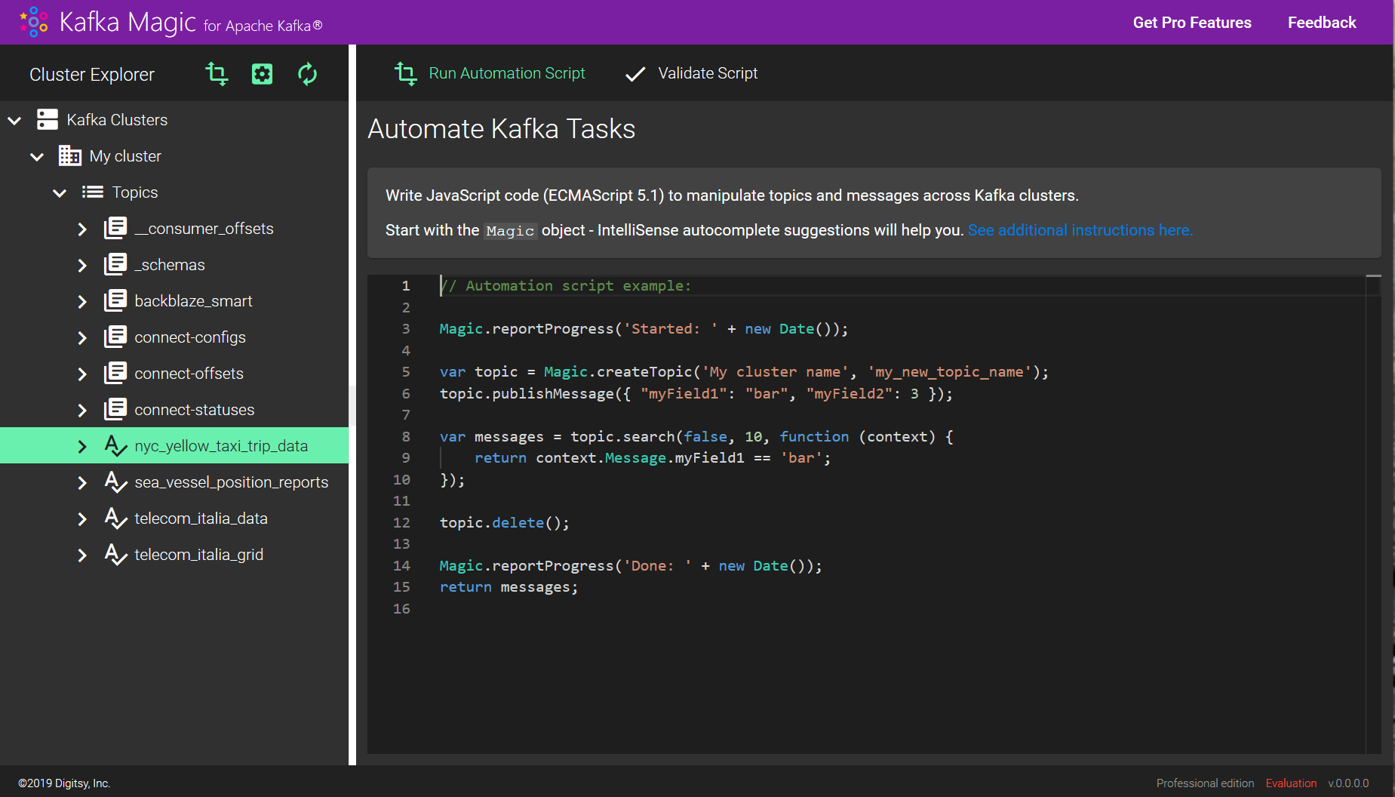Click the telecom_italia_data Avro icon
The width and height of the screenshot is (1395, 797).
coord(115,519)
